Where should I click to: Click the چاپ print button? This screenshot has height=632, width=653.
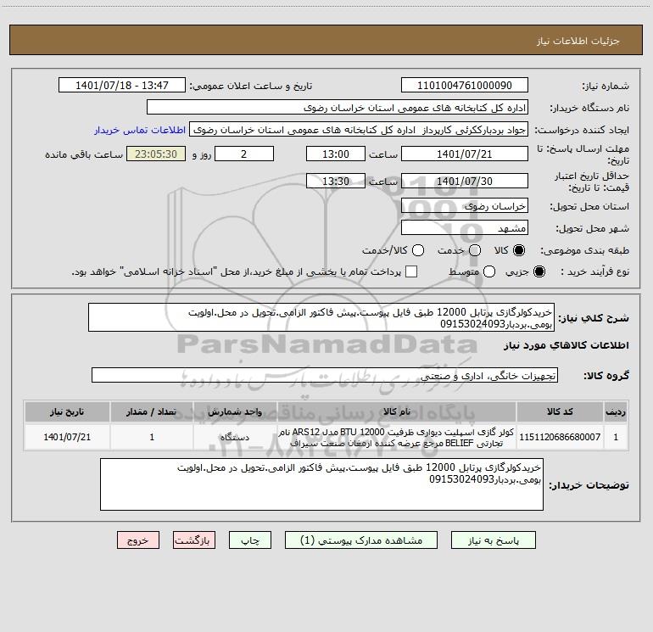pyautogui.click(x=250, y=540)
